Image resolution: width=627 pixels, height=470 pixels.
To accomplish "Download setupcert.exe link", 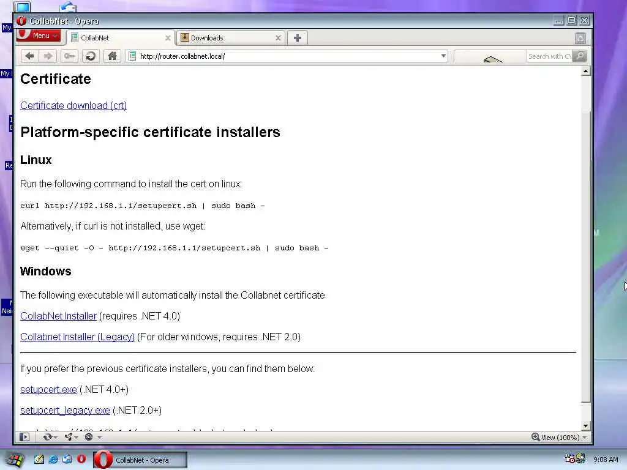I will (48, 390).
